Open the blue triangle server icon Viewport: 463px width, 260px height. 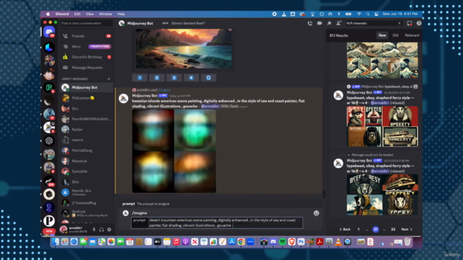click(49, 47)
